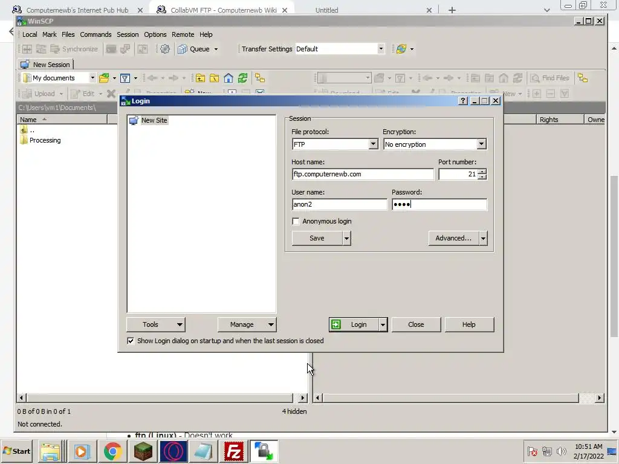Go to local root directory icon
Image resolution: width=619 pixels, height=464 pixels.
[x=215, y=78]
